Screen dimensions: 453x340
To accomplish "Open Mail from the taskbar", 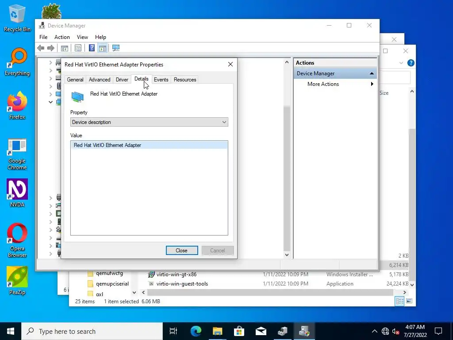I will (x=261, y=331).
